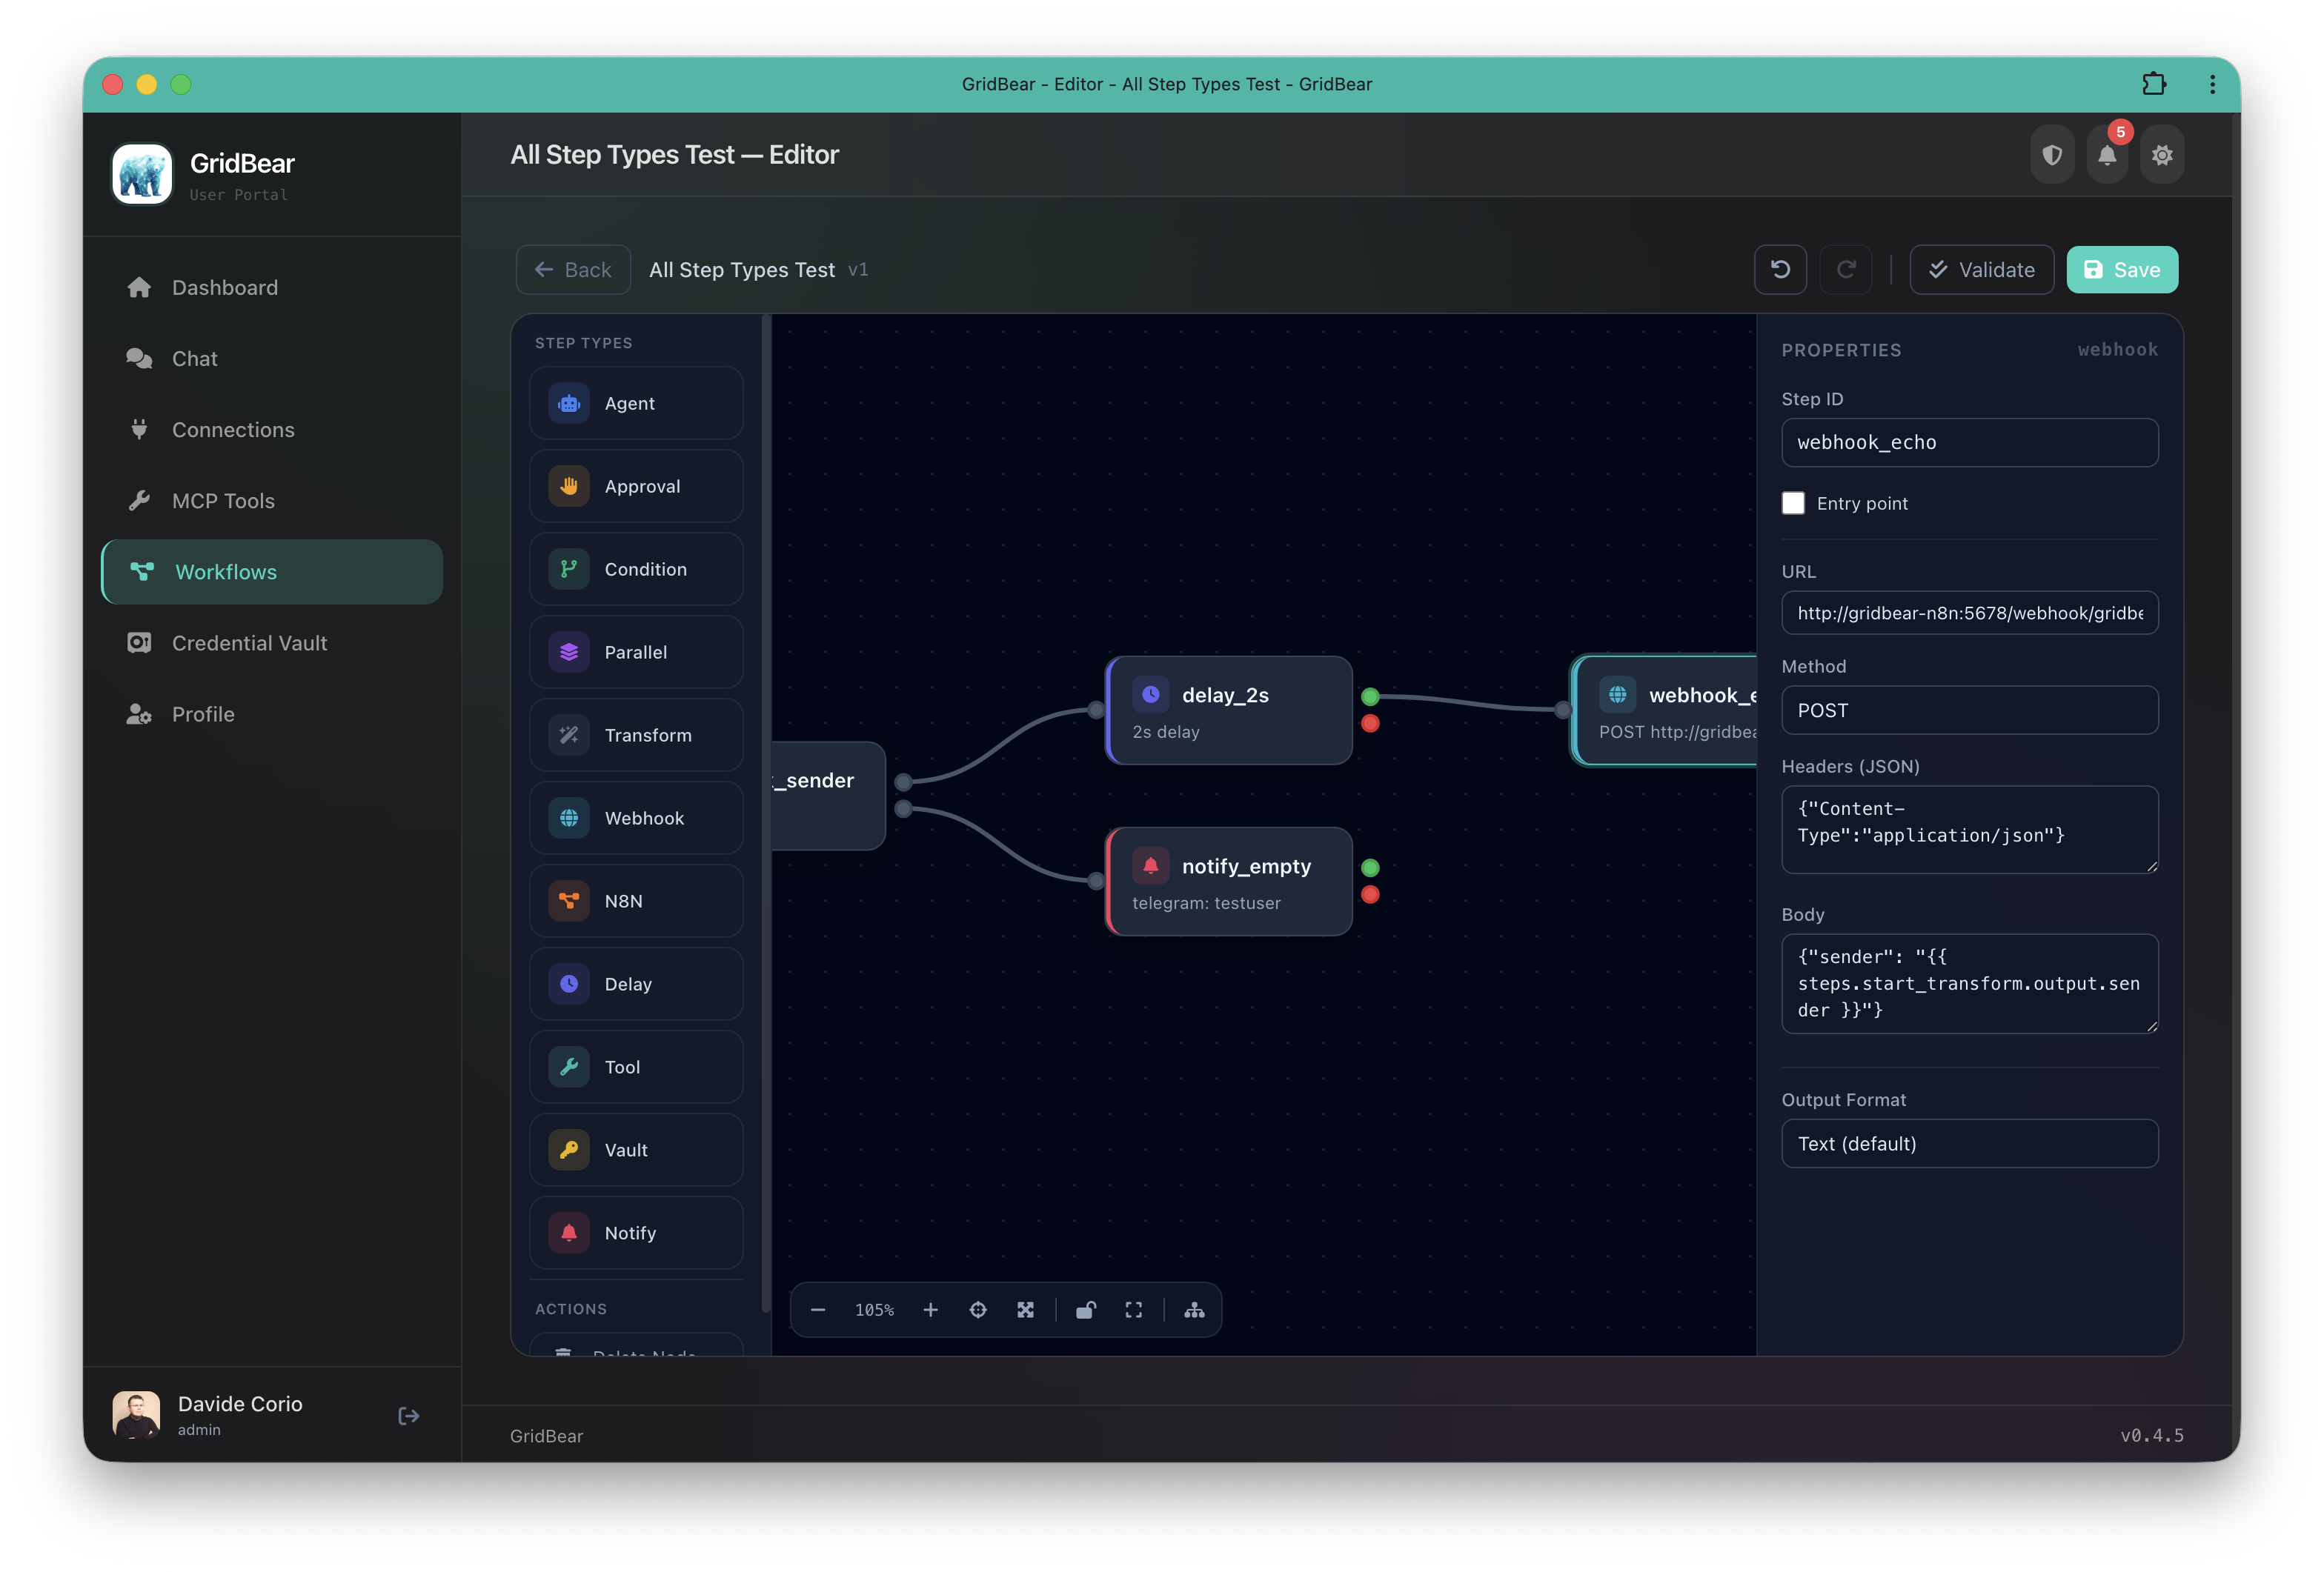The image size is (2324, 1572).
Task: Toggle fullscreen mode in canvas controls
Action: (1134, 1309)
